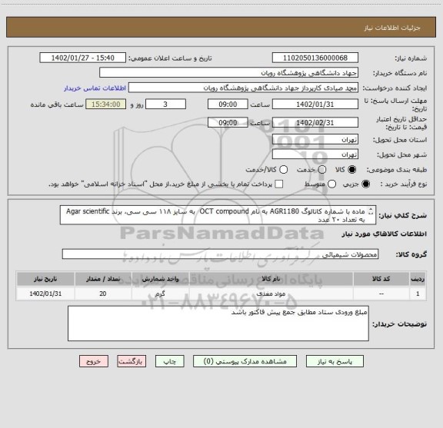The image size is (443, 428).
Task: Click the row number cell 1
Action: click(x=418, y=294)
